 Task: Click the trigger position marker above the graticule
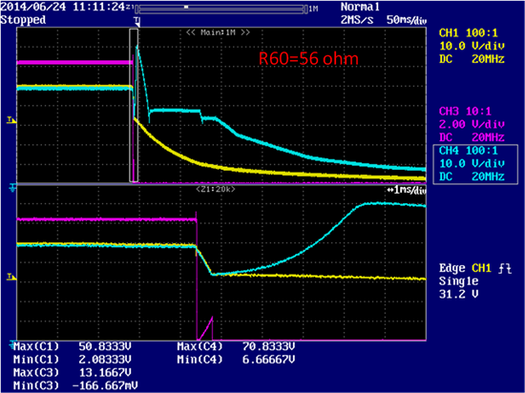tap(137, 21)
